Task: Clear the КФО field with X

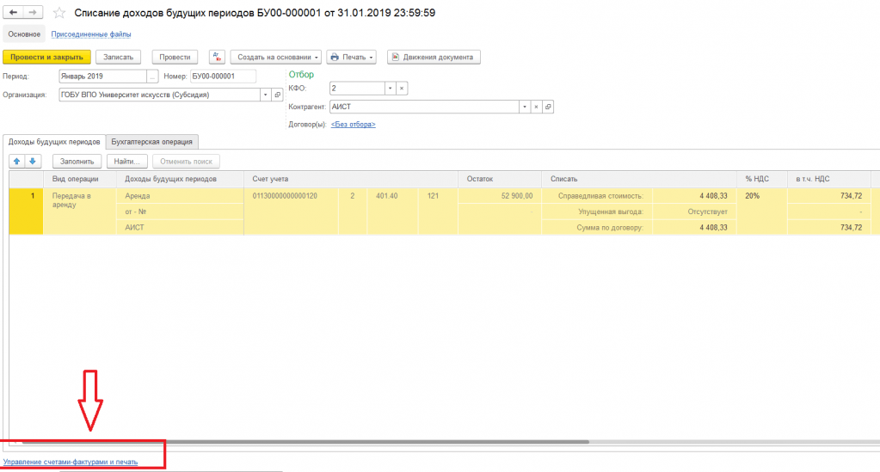Action: [402, 89]
